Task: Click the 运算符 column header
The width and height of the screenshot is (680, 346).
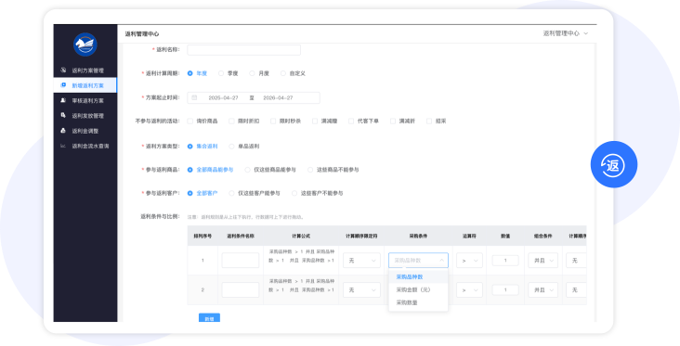Action: point(469,236)
